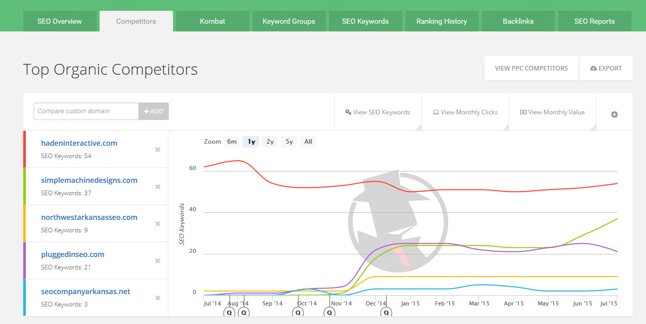646x324 pixels.
Task: Remove pluggedinseo.com from the comparison
Action: coord(158,261)
